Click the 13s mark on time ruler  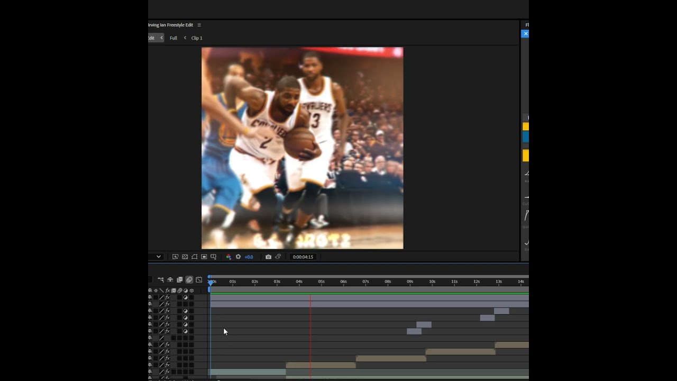click(499, 282)
